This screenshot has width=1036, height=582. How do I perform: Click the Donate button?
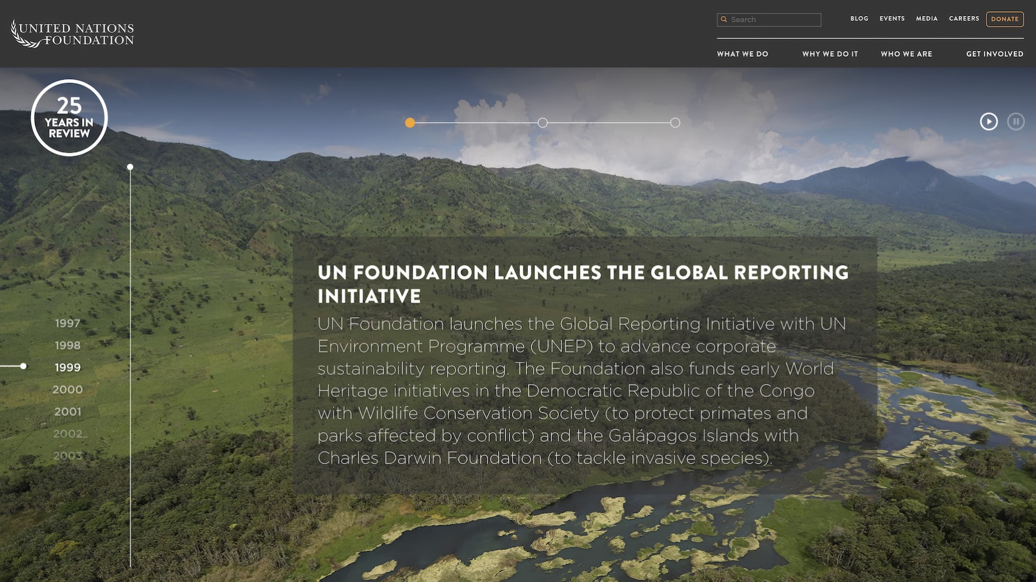pyautogui.click(x=1005, y=19)
